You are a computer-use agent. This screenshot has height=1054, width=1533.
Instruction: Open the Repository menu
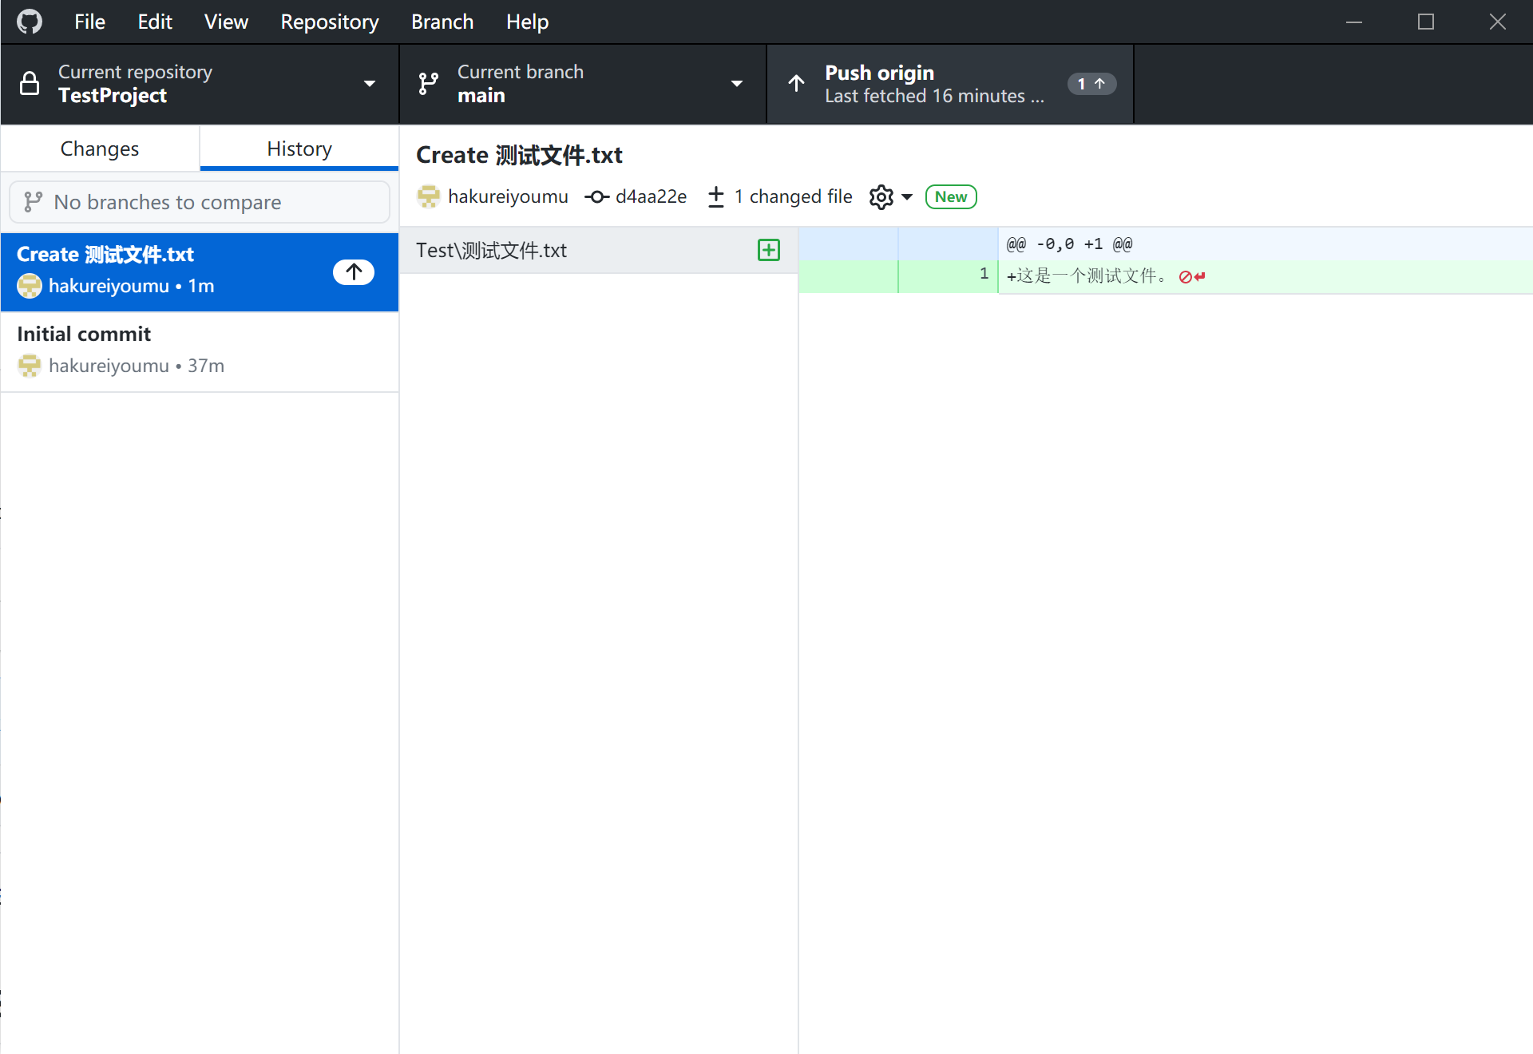(329, 22)
